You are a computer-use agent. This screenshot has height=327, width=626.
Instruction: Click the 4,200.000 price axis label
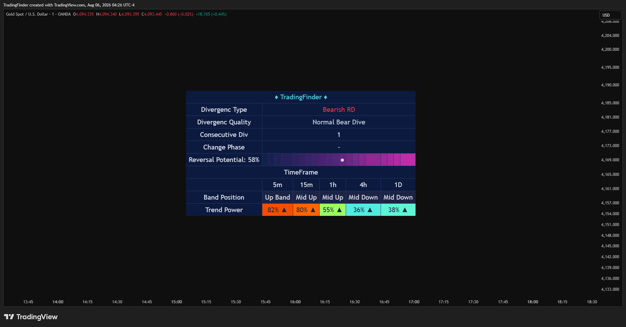tap(610, 49)
